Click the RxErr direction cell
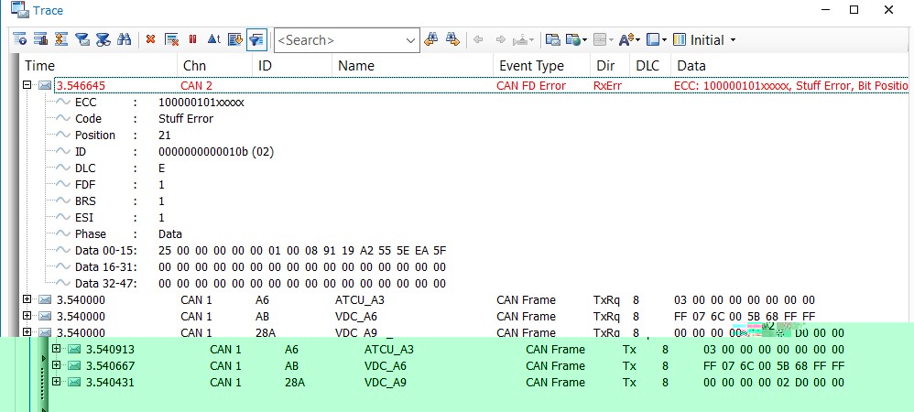 (607, 86)
